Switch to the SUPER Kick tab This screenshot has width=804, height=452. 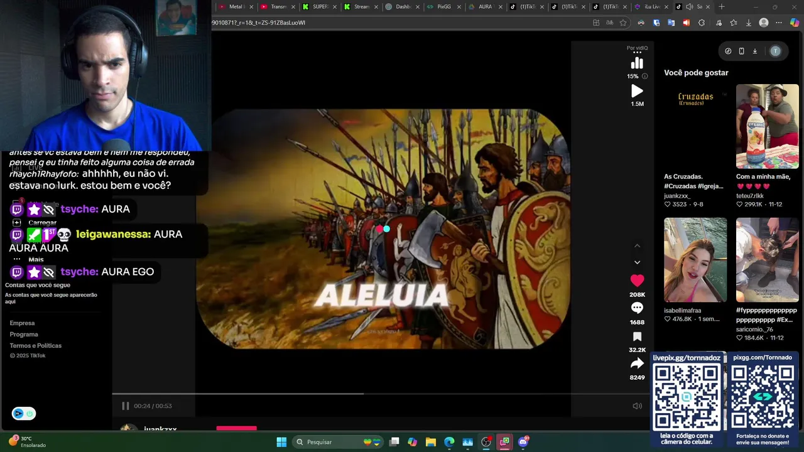pos(319,7)
